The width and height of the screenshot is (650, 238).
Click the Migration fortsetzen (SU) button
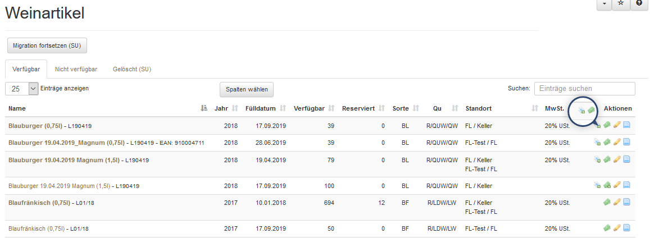(47, 45)
